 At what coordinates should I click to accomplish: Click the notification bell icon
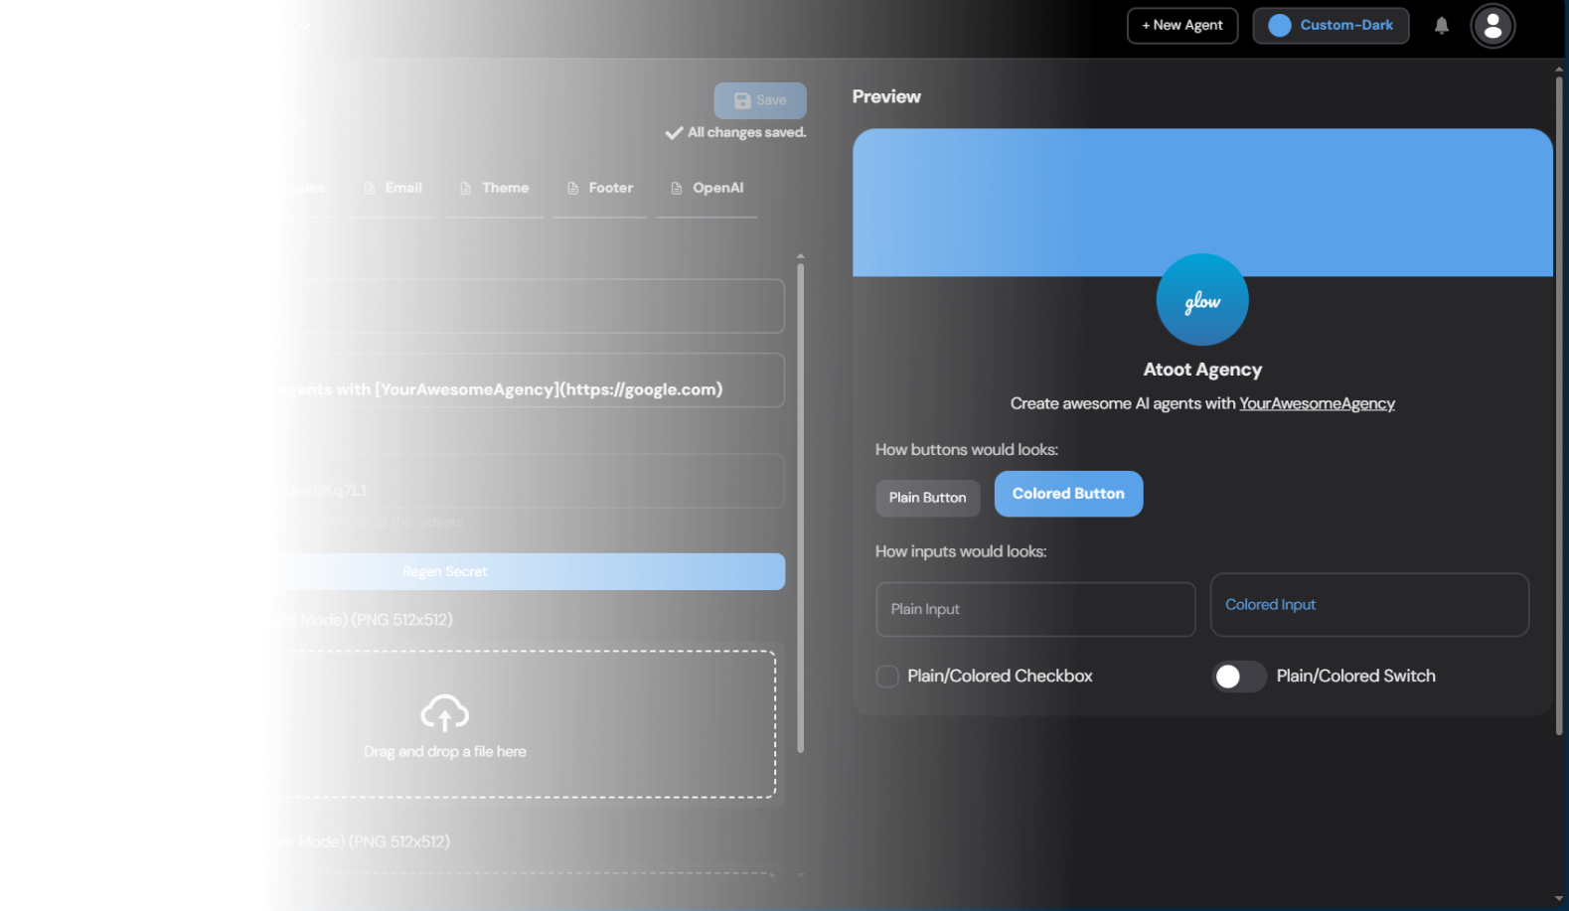pyautogui.click(x=1441, y=26)
